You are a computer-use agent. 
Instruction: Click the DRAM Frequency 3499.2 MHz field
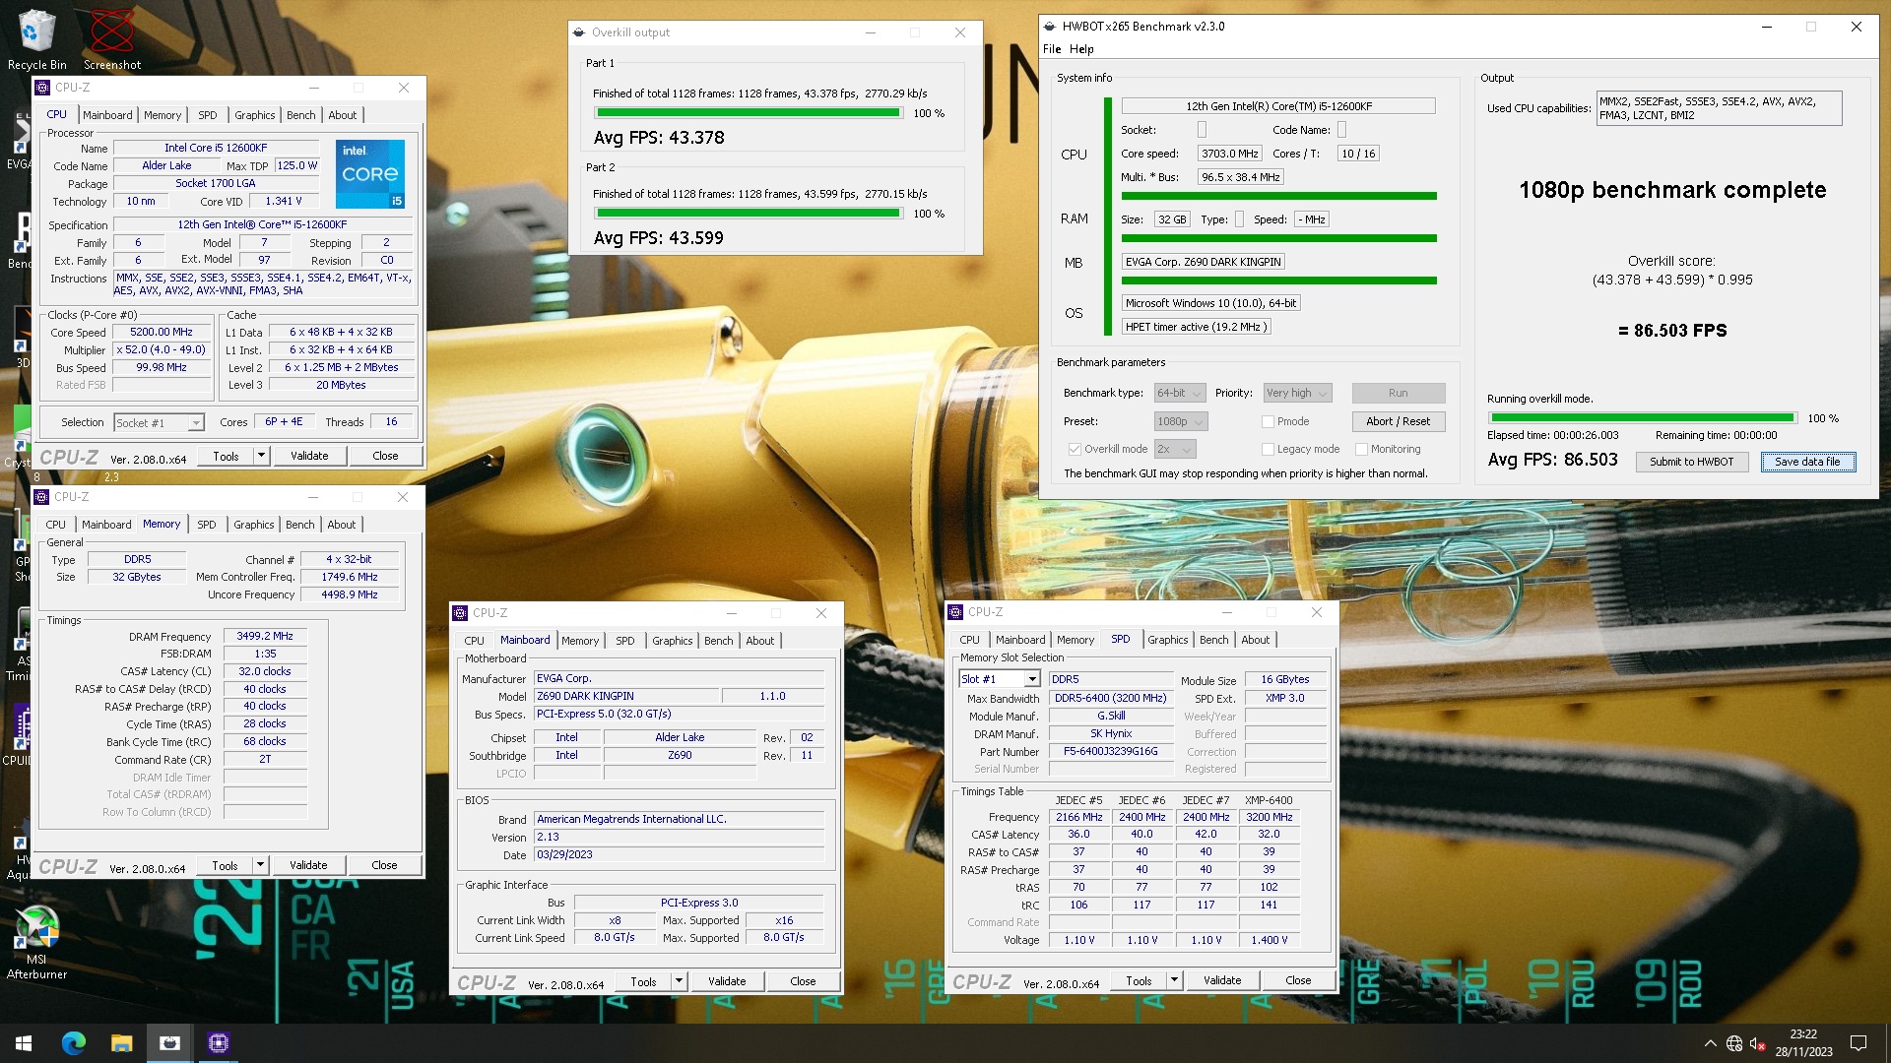coord(265,637)
